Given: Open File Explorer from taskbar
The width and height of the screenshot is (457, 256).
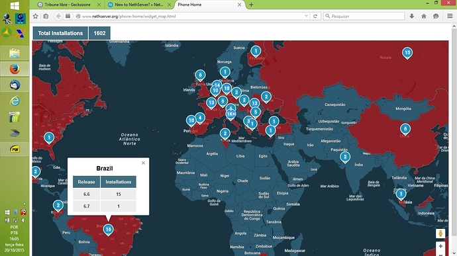Looking at the screenshot, I should click(x=15, y=54).
